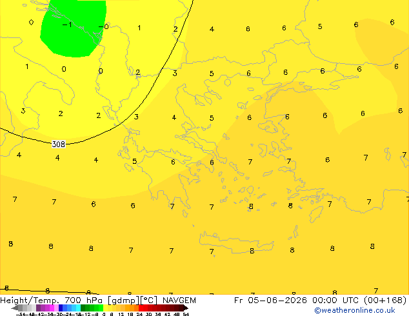Pick the dark purple legend swatch
409x316 pixels.
[x=38, y=308]
